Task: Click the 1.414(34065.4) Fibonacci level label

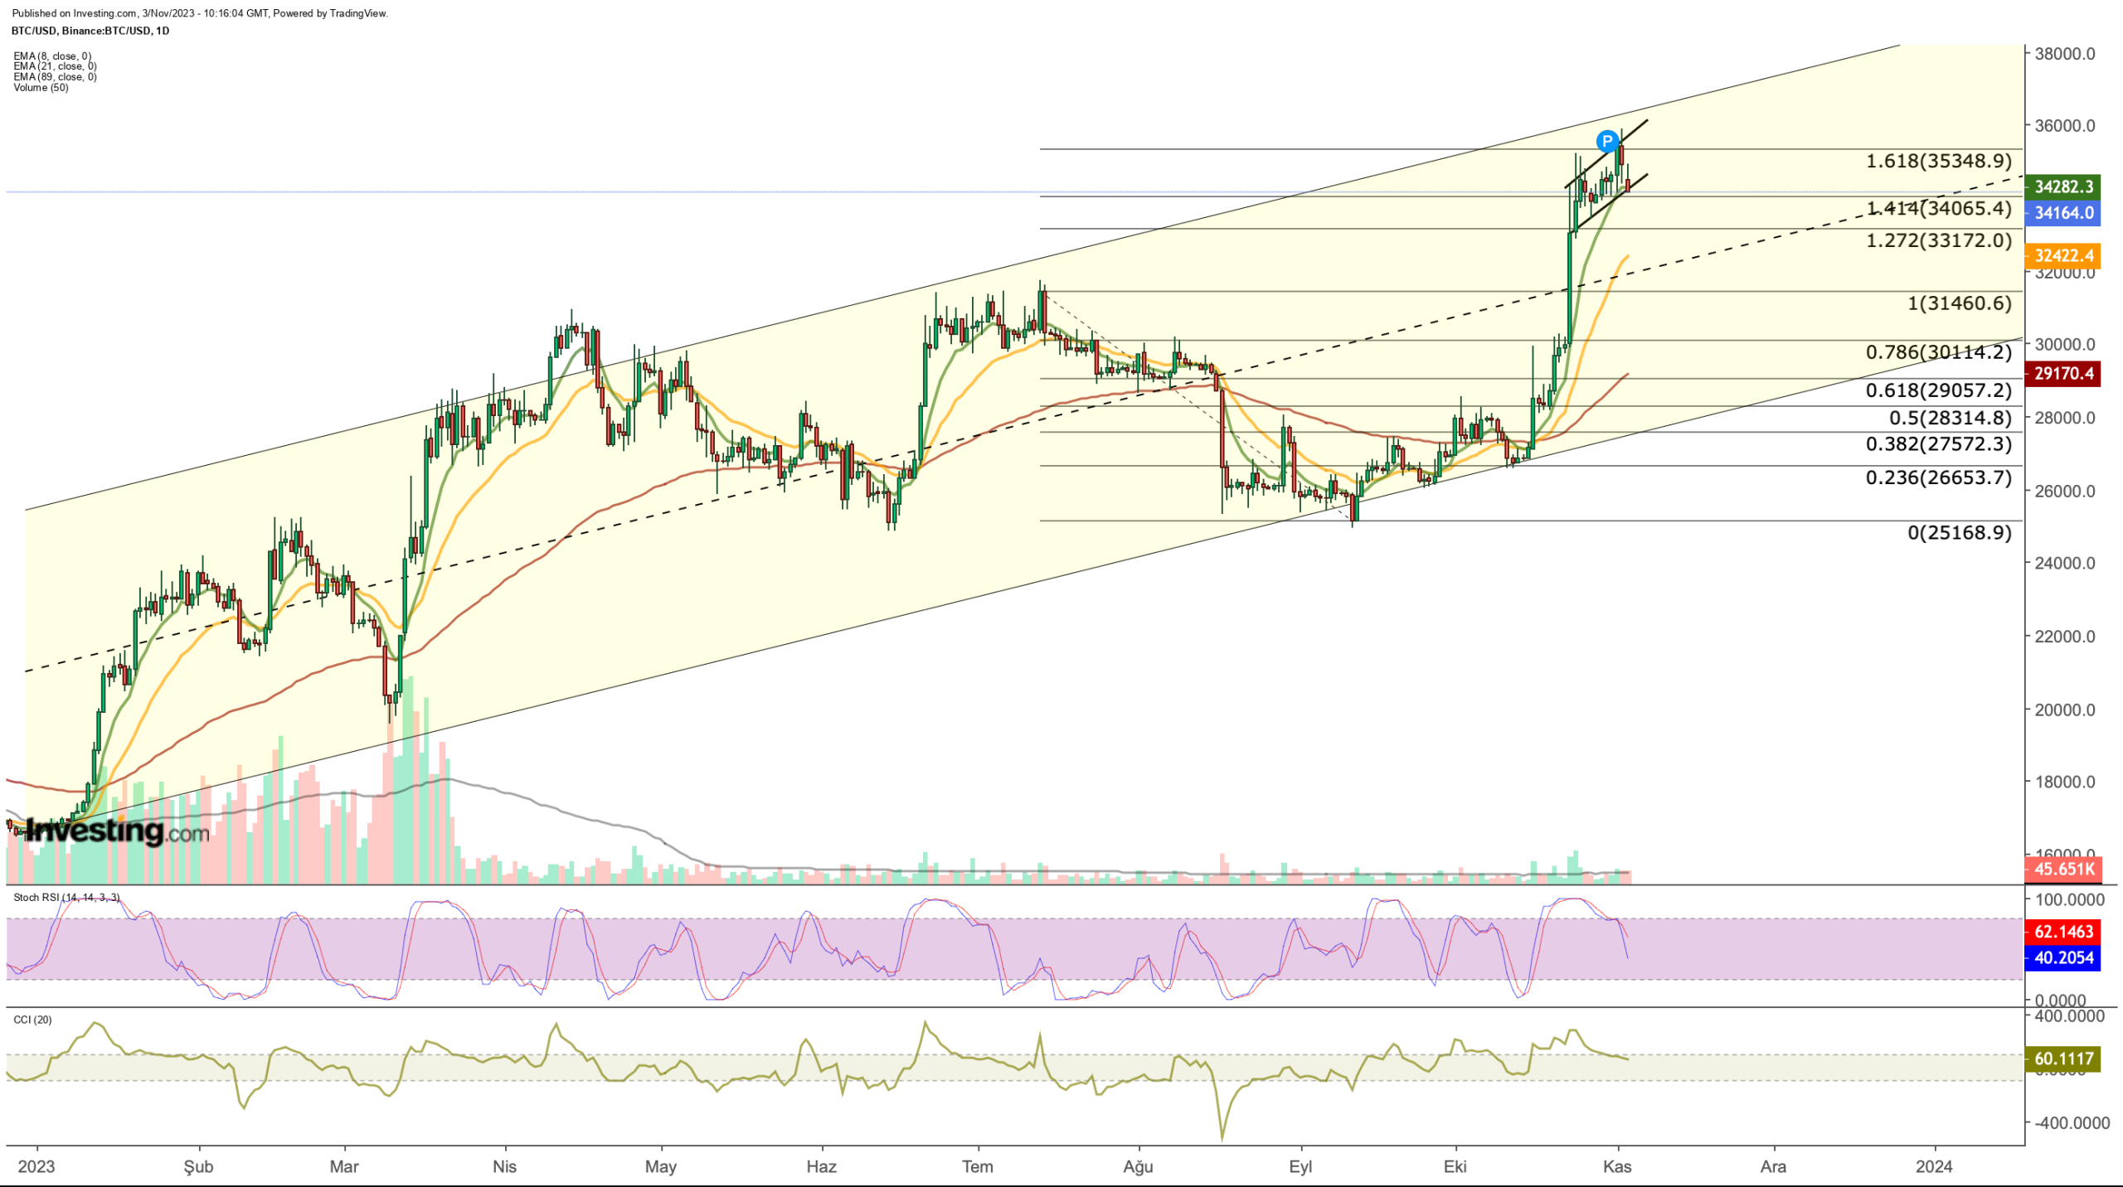Action: point(1939,208)
